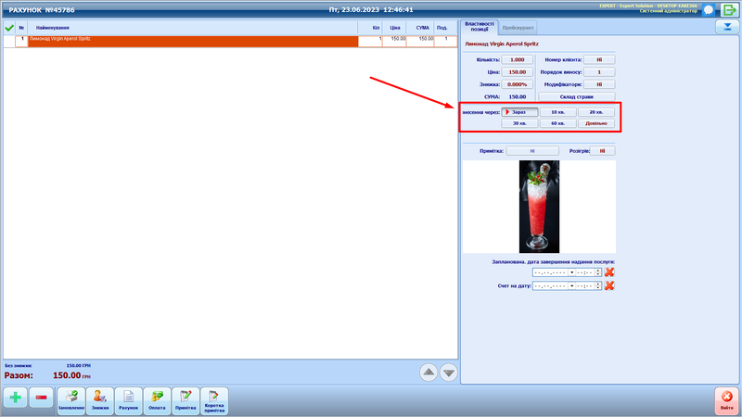
Task: Click the Вийти button
Action: (727, 399)
